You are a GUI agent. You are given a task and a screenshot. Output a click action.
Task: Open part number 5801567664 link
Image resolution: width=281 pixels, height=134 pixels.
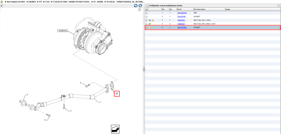[182, 28]
